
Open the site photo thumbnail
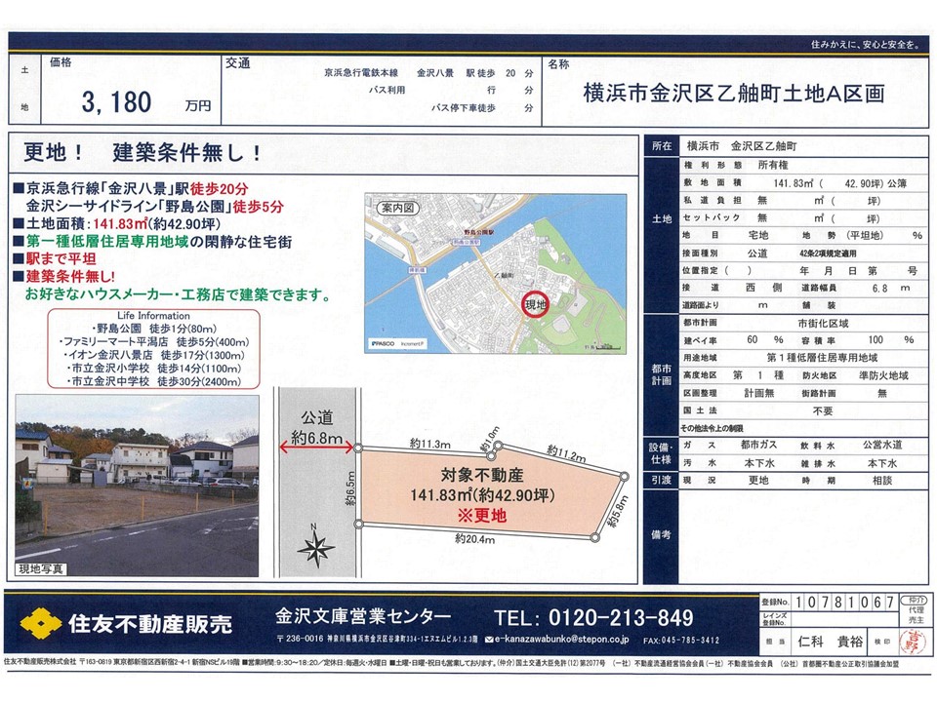pos(137,485)
